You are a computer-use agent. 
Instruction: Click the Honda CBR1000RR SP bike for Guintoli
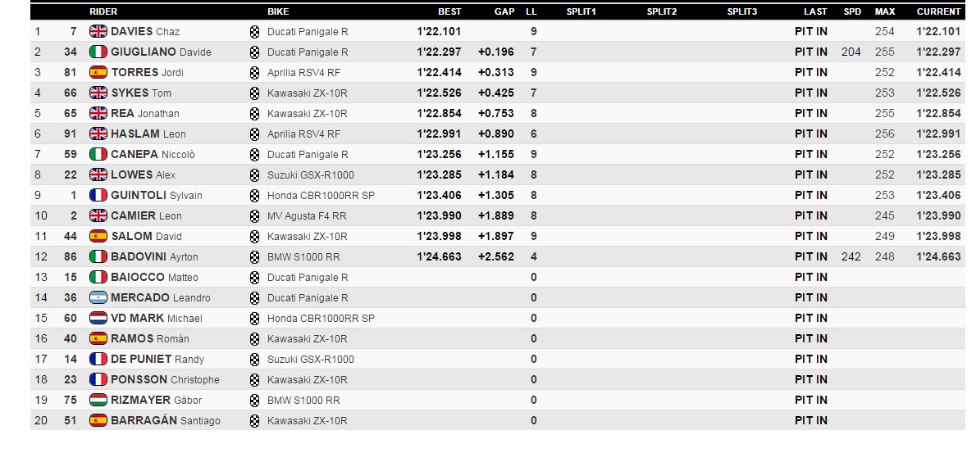[321, 195]
